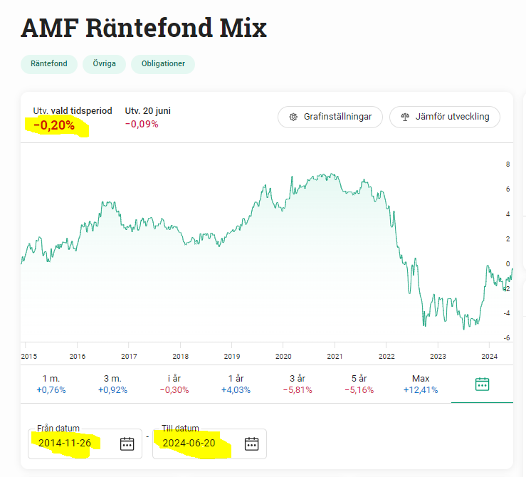This screenshot has height=477, width=526.
Task: Click the Från datum input field
Action: click(71, 444)
